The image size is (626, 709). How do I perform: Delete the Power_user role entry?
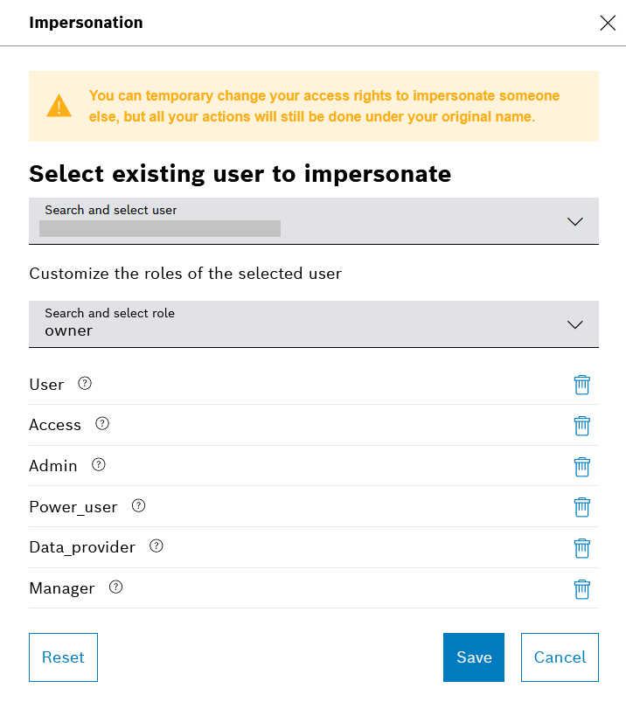(x=581, y=507)
